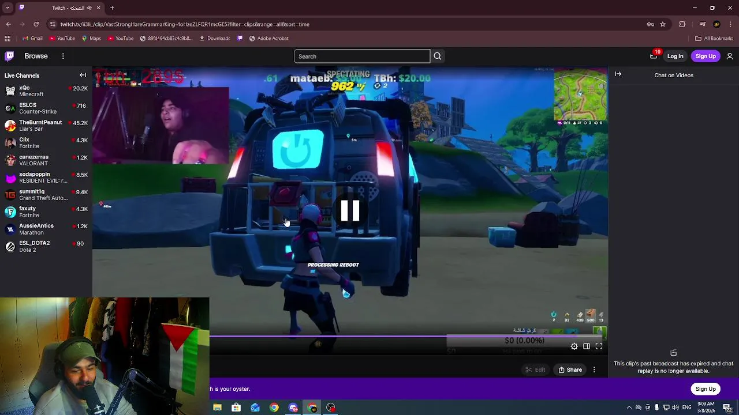The image size is (739, 415).
Task: Click Sign Up in the purple banner
Action: (x=706, y=388)
